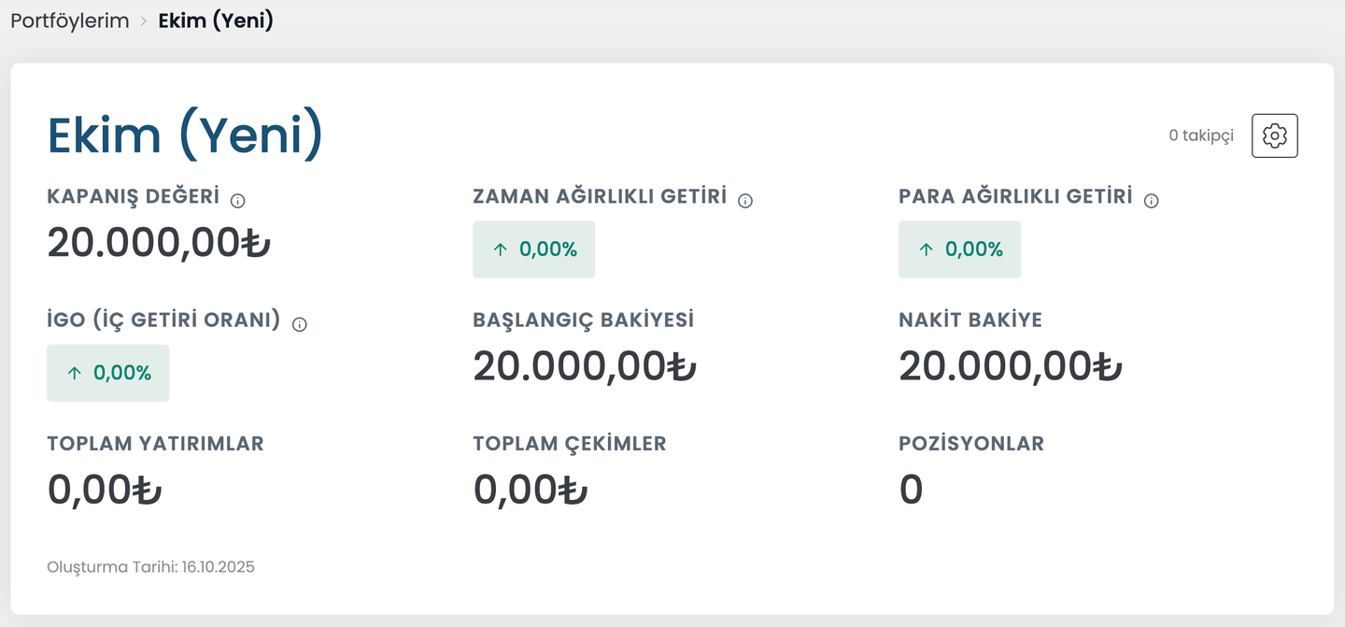Click the Toplam Yatırımlar value 0,00₺
Image resolution: width=1345 pixels, height=627 pixels.
[105, 490]
